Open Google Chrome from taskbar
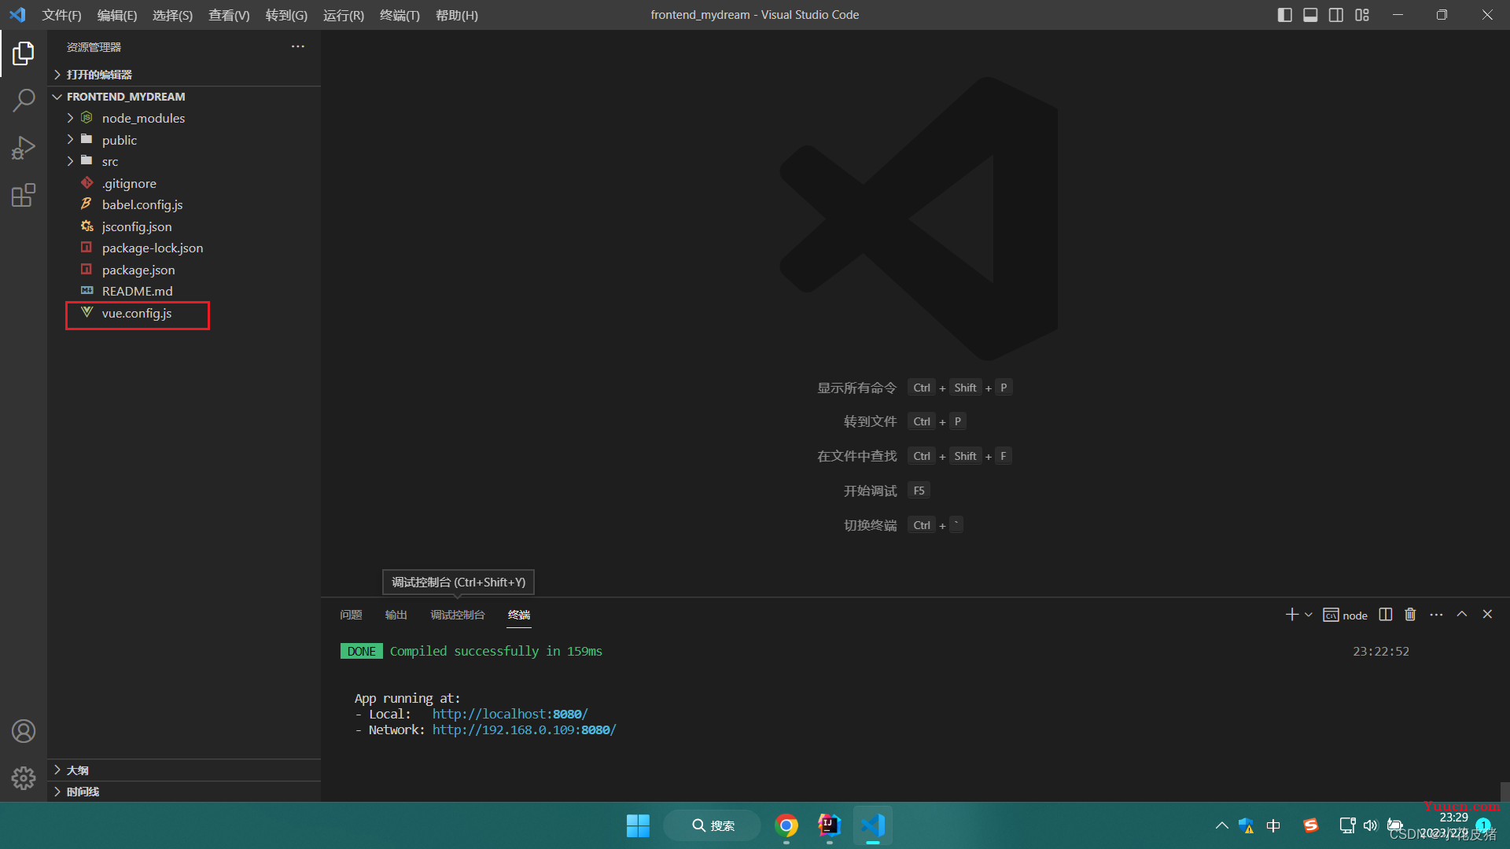 click(x=786, y=825)
